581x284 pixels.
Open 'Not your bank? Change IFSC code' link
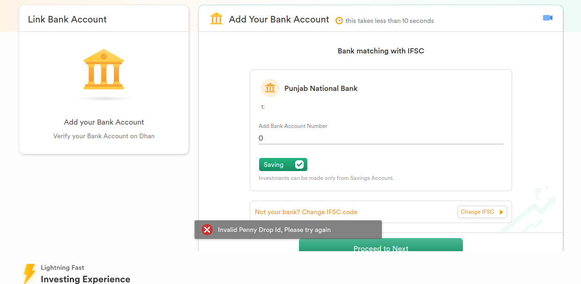[x=306, y=212]
